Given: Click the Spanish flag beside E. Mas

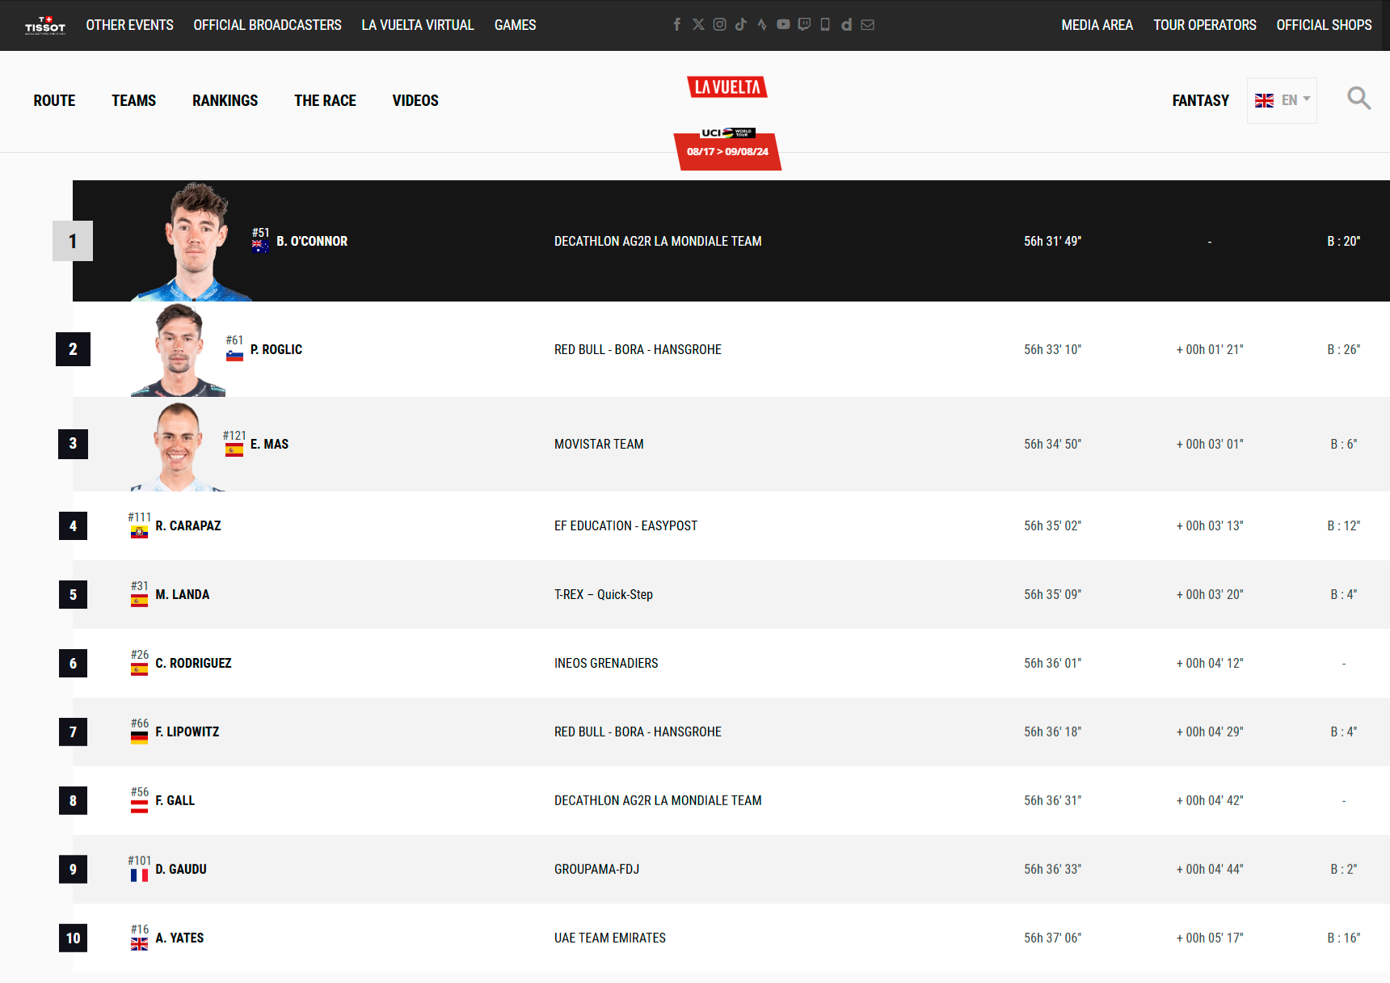Looking at the screenshot, I should (x=234, y=449).
